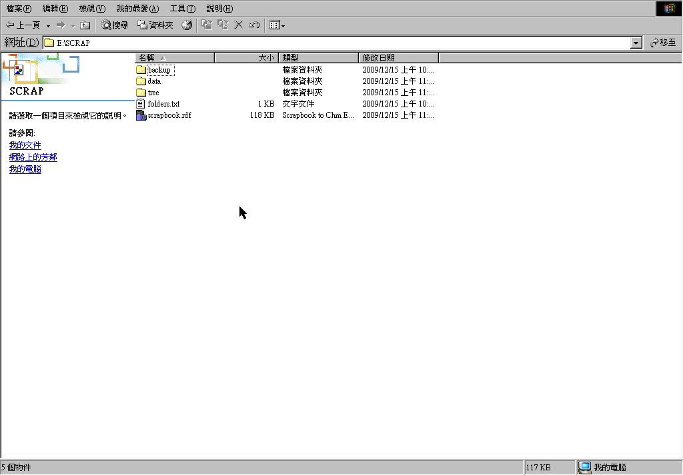The width and height of the screenshot is (683, 475).
Task: Sort by the 名稱 column header
Action: pos(175,57)
